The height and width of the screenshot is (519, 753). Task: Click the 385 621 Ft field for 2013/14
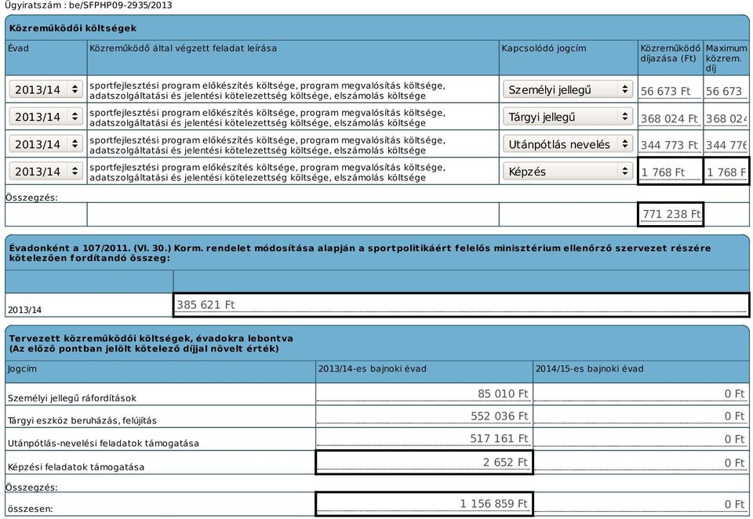(x=461, y=305)
